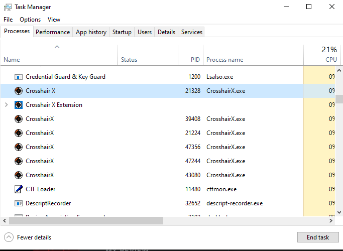Open the Options menu
Image resolution: width=343 pixels, height=251 pixels.
coord(30,20)
